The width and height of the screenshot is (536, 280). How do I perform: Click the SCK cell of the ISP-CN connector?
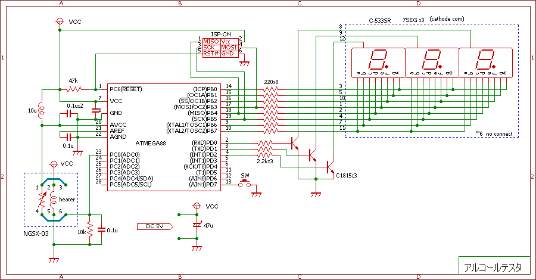(211, 48)
